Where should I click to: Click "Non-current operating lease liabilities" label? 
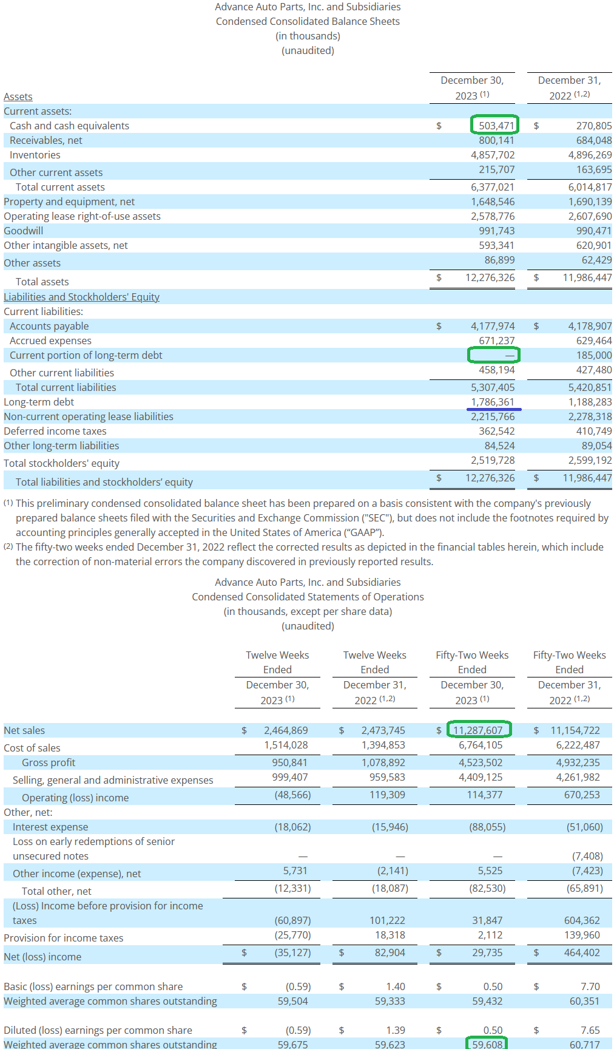click(89, 416)
